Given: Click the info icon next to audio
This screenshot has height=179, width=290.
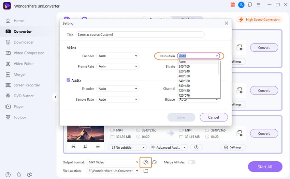Looking at the screenshot, I should (197, 147).
